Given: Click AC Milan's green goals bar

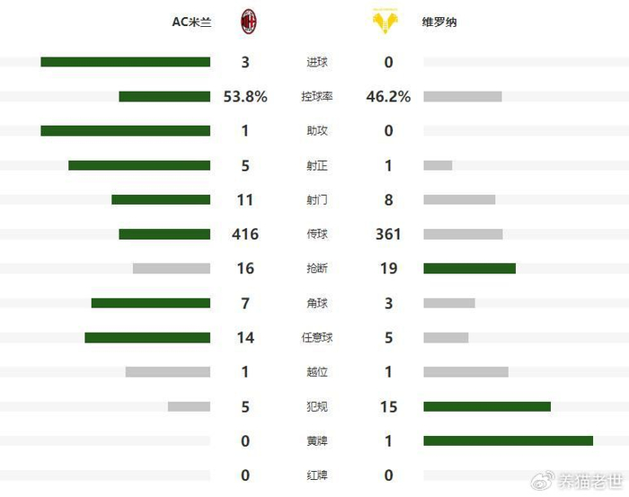Looking at the screenshot, I should pos(125,63).
